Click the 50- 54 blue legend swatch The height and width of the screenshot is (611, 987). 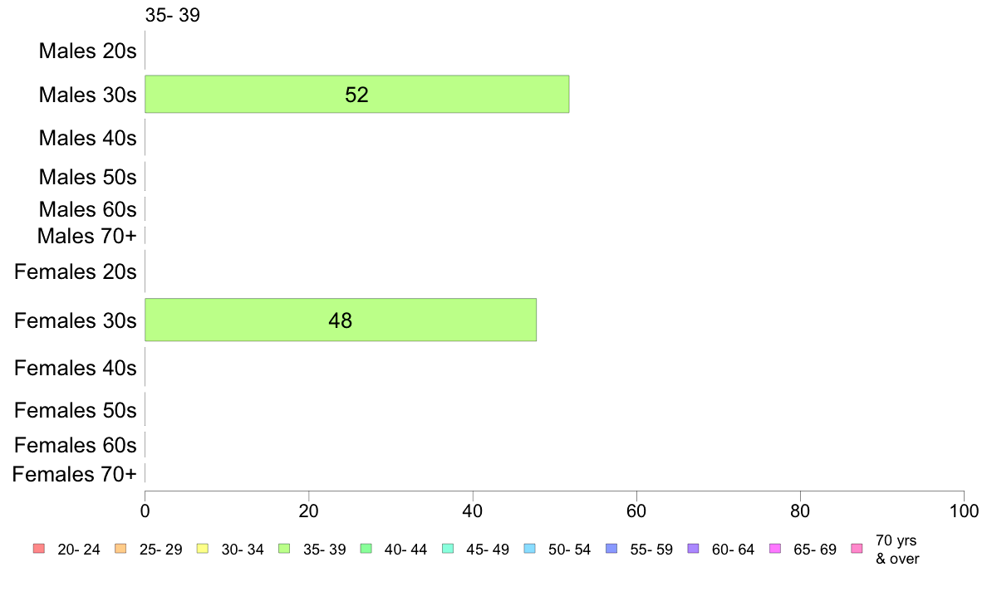(530, 549)
